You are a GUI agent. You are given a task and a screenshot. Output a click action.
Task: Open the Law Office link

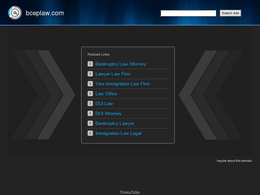tap(106, 94)
